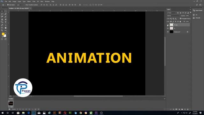Toggle Lock All padlock in Layers panel
The image size is (204, 115).
coord(180,21)
